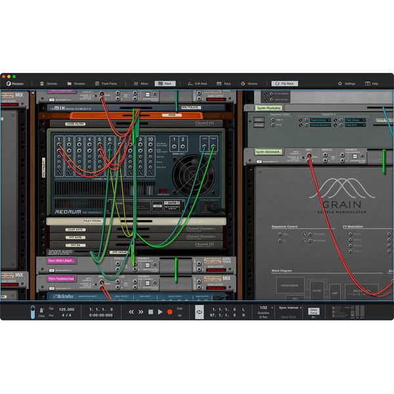
Task: Start playback with the Play button
Action: point(160,312)
